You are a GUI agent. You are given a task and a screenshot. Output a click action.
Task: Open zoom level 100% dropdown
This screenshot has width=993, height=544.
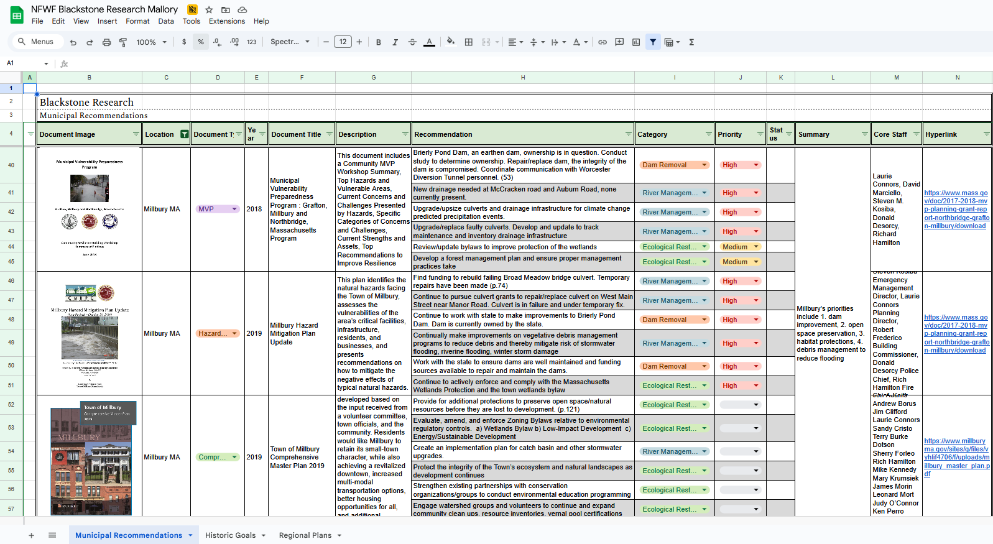pos(152,42)
